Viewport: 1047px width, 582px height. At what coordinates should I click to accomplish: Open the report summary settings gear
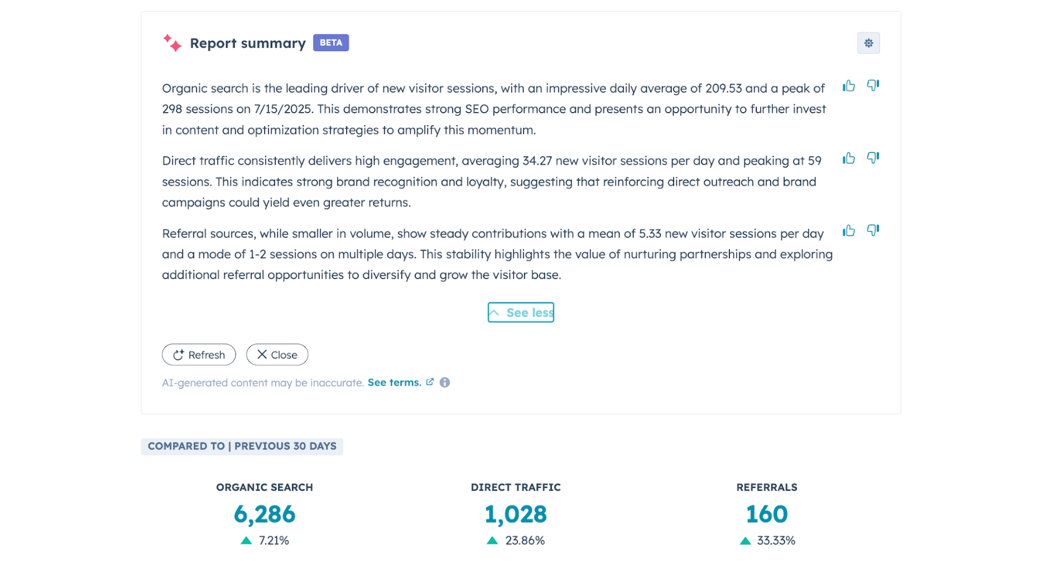click(x=868, y=43)
